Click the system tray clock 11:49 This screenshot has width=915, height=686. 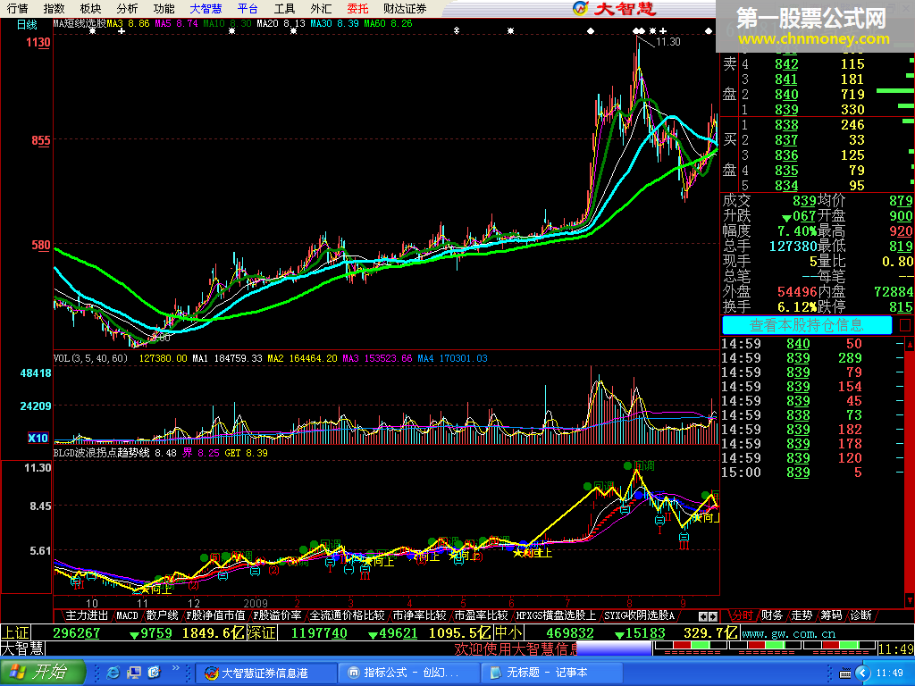pos(890,673)
